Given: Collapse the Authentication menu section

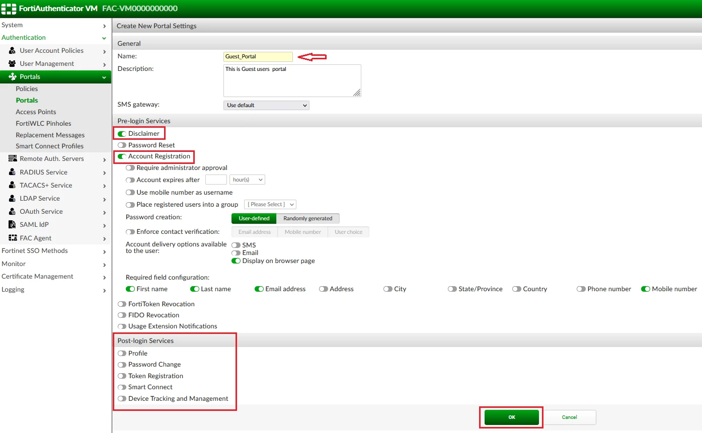Looking at the screenshot, I should [55, 38].
